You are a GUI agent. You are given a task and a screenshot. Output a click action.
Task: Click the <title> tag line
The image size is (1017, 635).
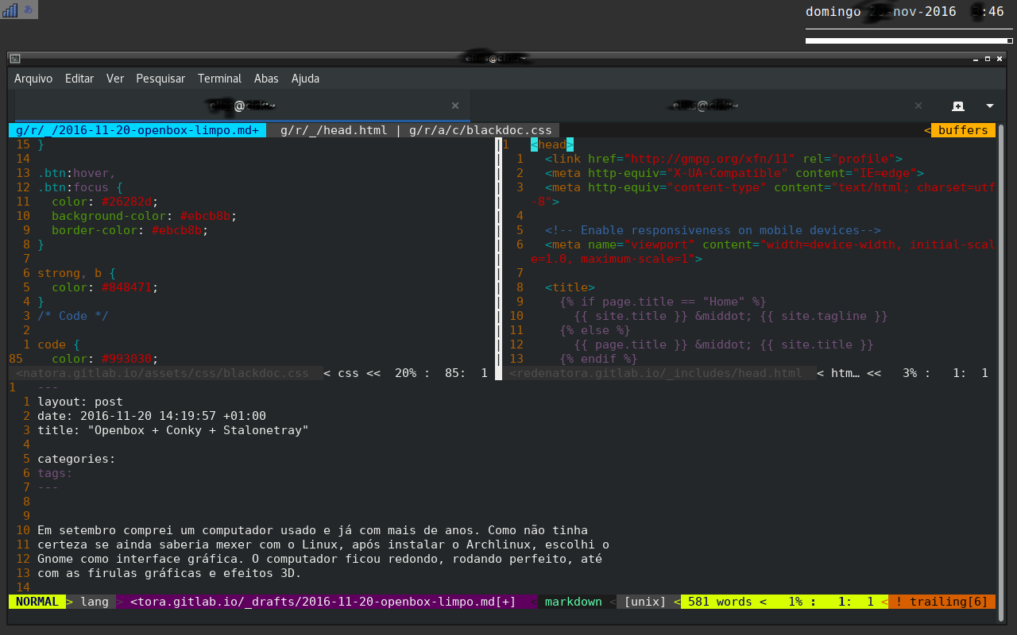(x=570, y=287)
